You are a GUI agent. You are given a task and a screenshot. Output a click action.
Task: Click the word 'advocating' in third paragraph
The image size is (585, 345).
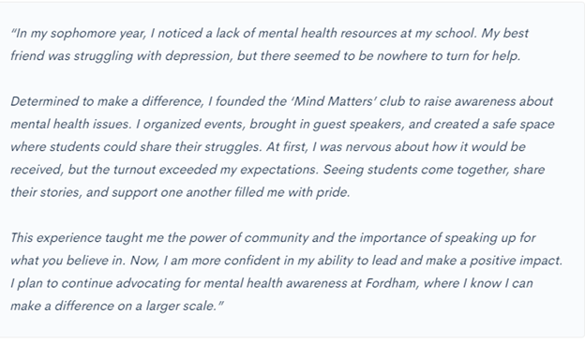(x=148, y=283)
